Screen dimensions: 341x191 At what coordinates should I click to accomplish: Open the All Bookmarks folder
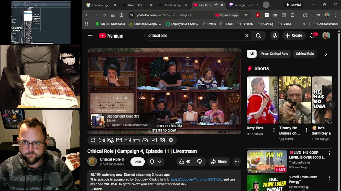(326, 24)
